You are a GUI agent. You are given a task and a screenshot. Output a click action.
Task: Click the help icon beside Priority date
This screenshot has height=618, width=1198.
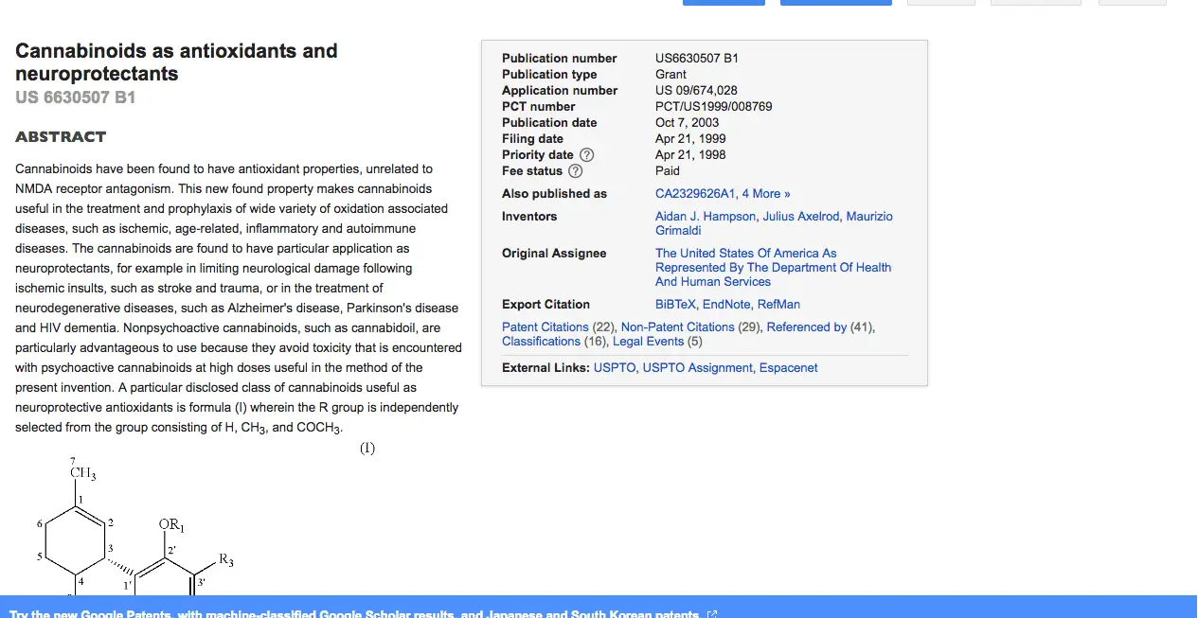586,155
